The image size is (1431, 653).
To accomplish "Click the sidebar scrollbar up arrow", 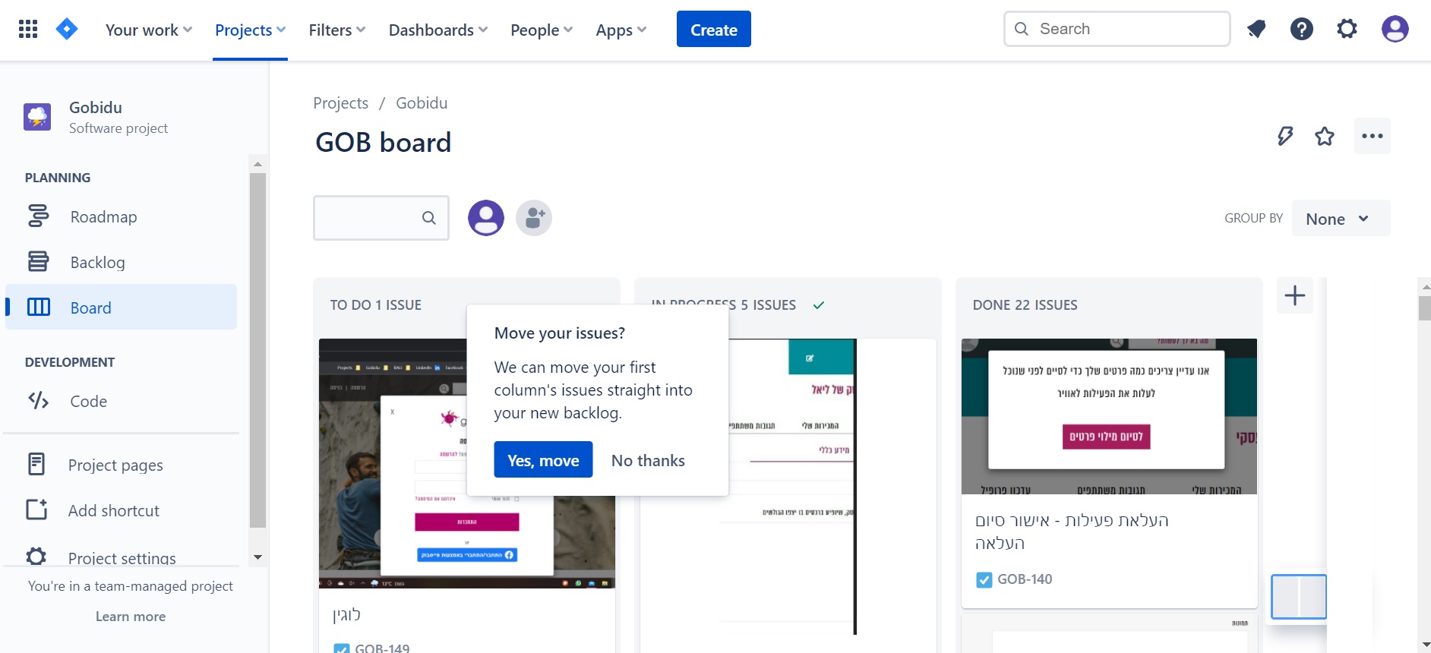I will coord(257,163).
